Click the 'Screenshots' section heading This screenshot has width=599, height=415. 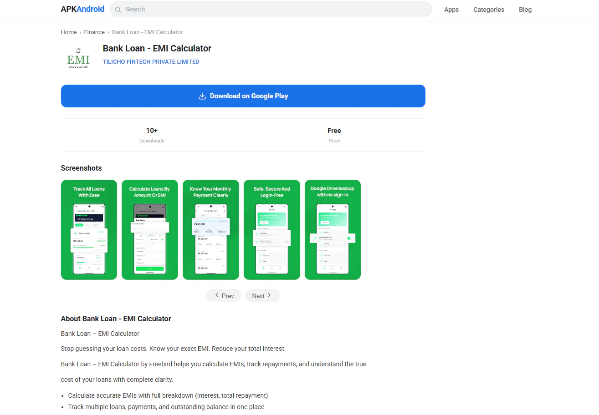tap(82, 168)
